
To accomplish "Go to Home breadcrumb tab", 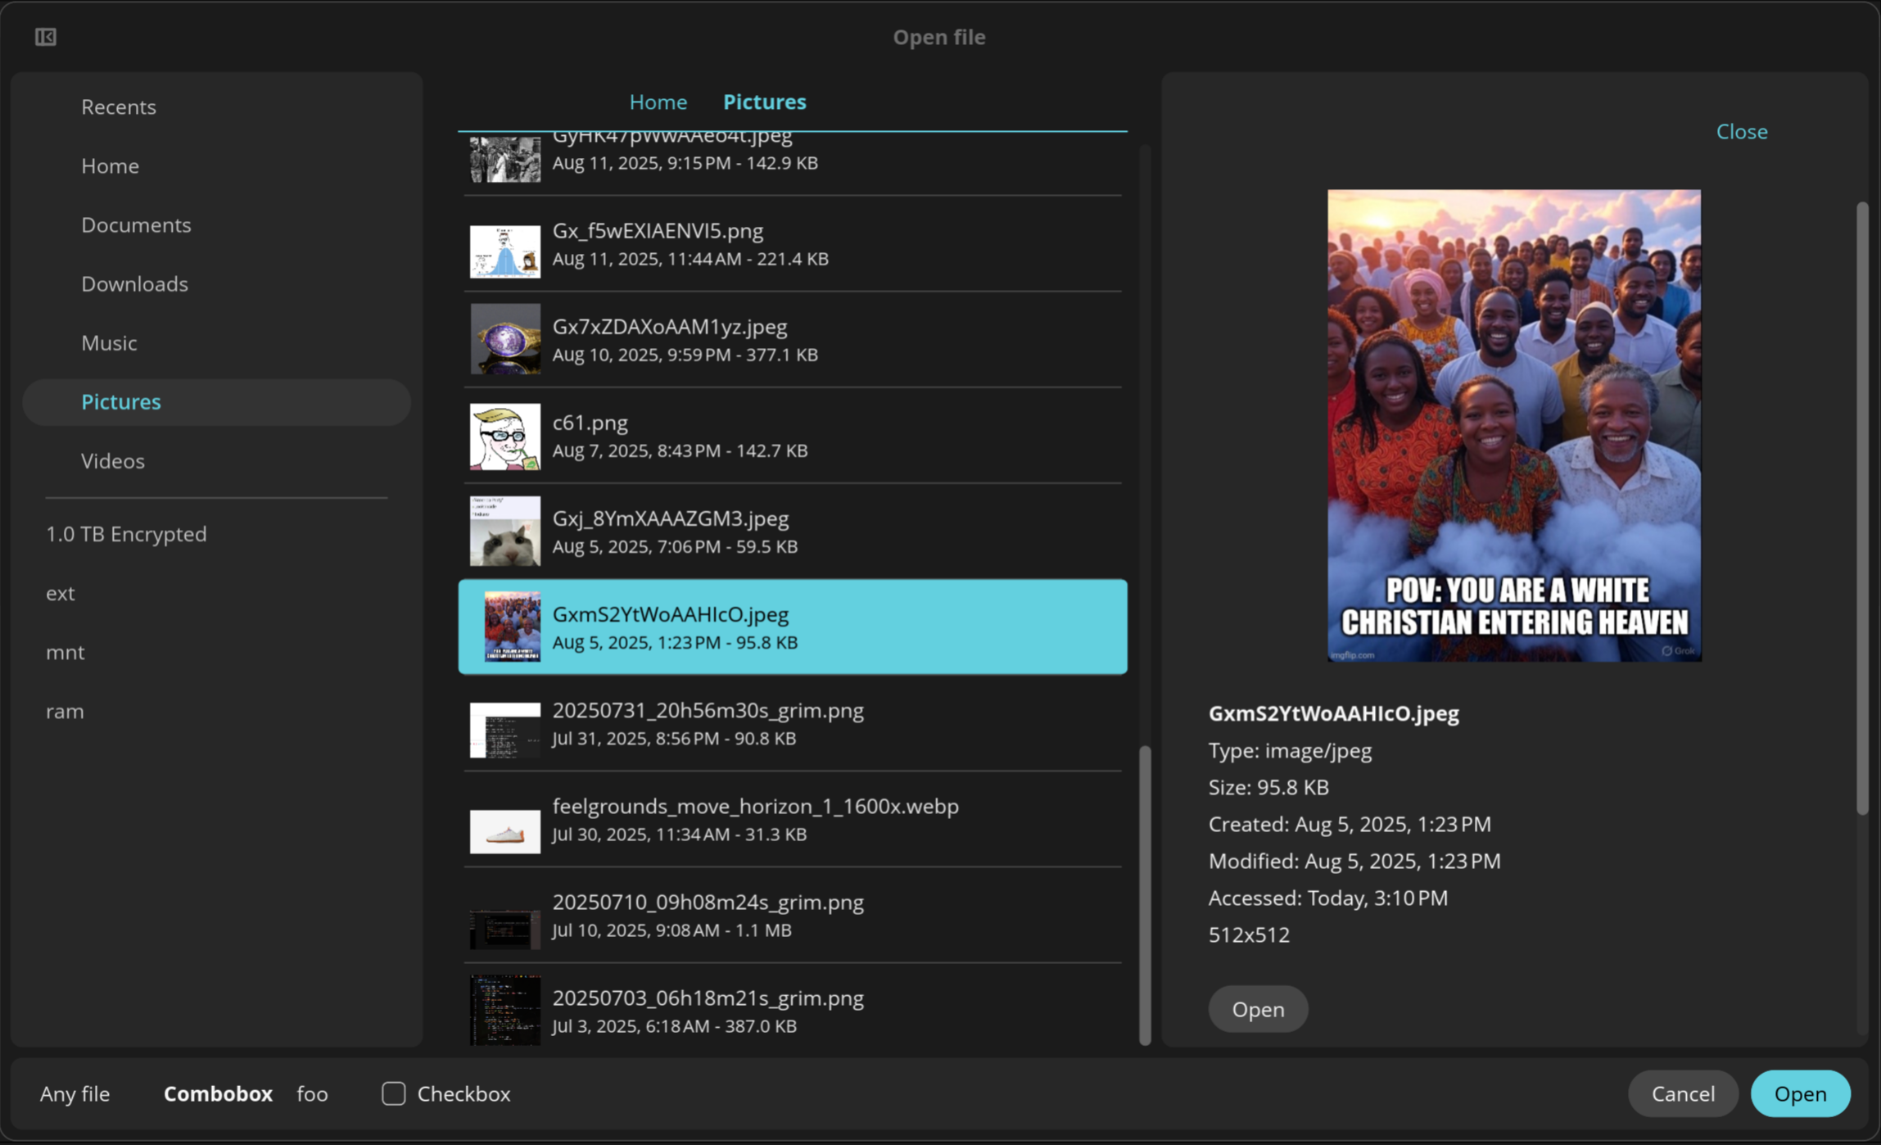I will [658, 102].
